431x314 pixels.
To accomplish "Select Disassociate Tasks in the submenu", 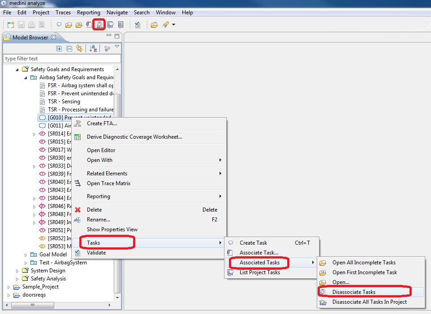I will (353, 292).
